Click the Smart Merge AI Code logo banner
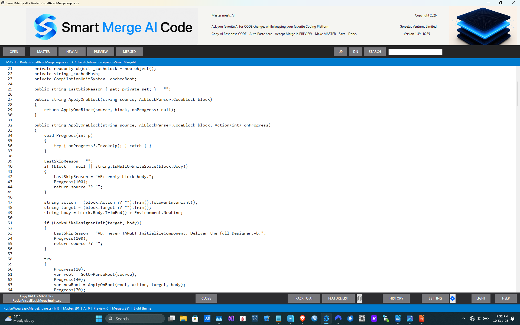This screenshot has height=325, width=520. [112, 27]
